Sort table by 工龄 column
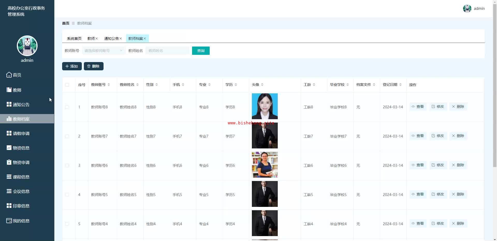 click(x=314, y=85)
